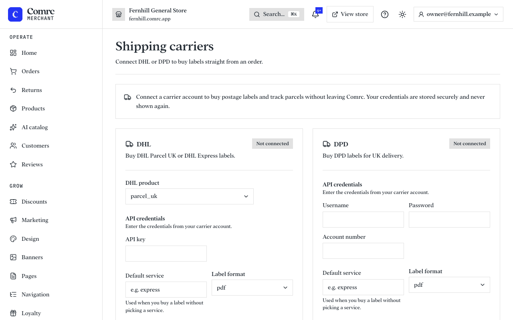Open the help question mark icon
The image size is (513, 320).
click(385, 14)
